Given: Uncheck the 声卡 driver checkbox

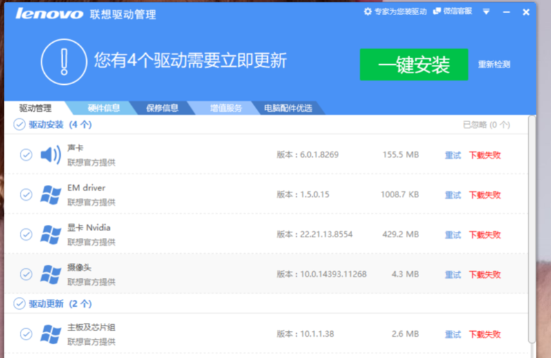Looking at the screenshot, I should [26, 155].
